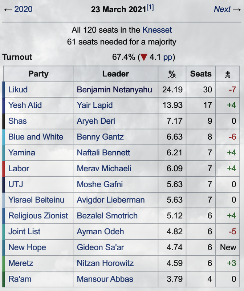Click the Blue and White party link
This screenshot has height=291, width=244.
[x=36, y=137]
